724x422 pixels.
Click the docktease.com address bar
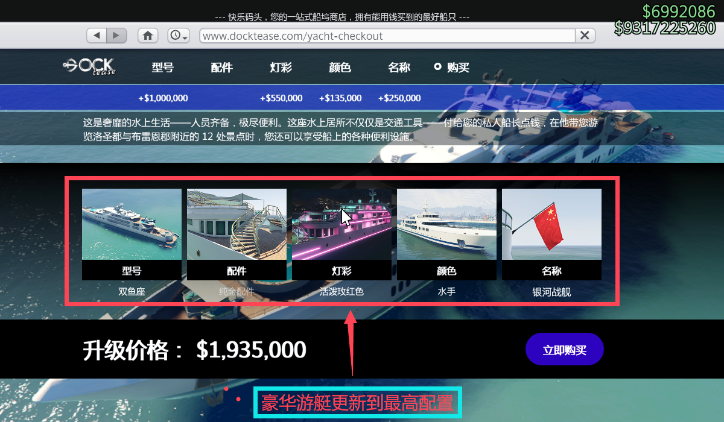pos(387,36)
